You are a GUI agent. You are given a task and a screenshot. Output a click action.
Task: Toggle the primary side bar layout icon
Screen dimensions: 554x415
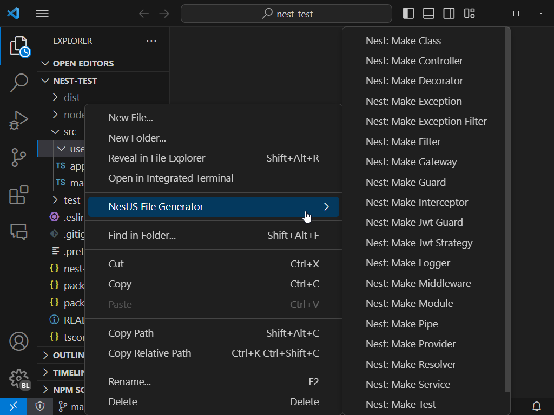tap(408, 14)
